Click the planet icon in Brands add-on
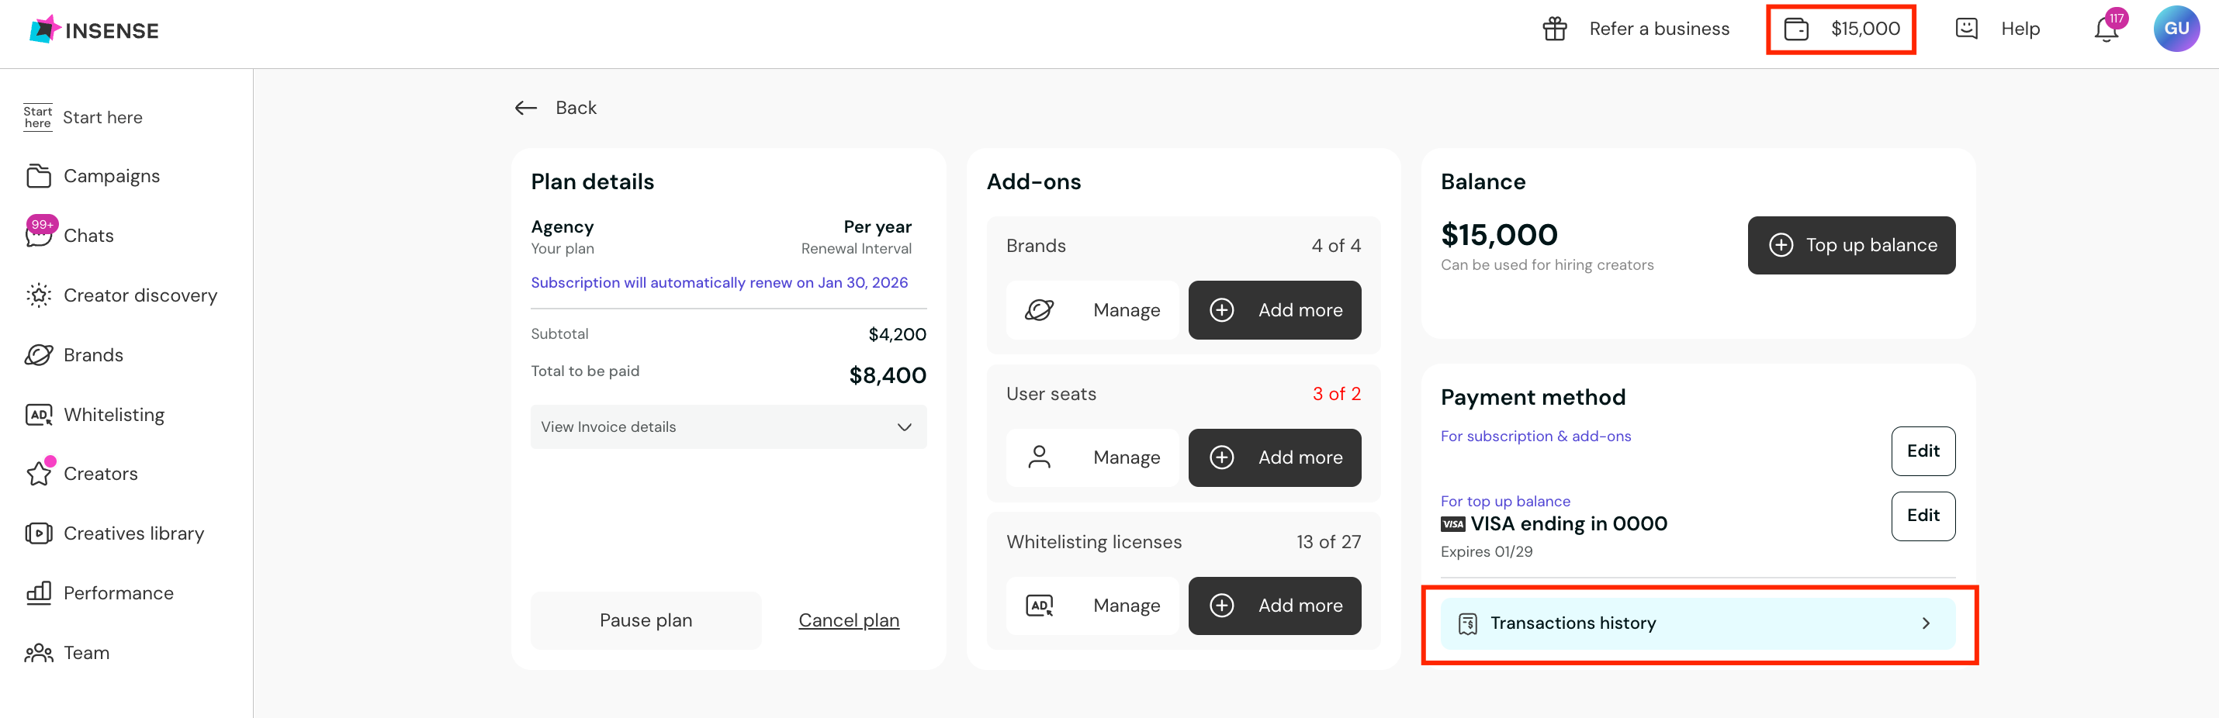This screenshot has width=2219, height=718. coord(1039,310)
